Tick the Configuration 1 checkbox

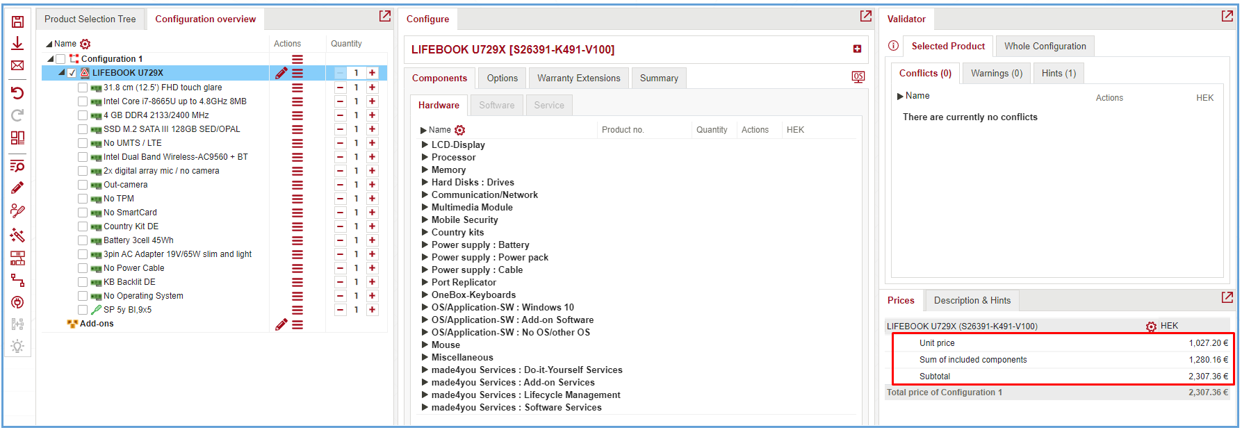(x=60, y=59)
